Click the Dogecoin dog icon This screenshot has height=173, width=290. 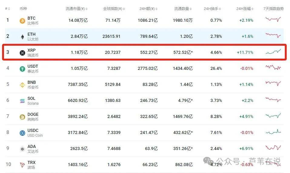pos(22,117)
